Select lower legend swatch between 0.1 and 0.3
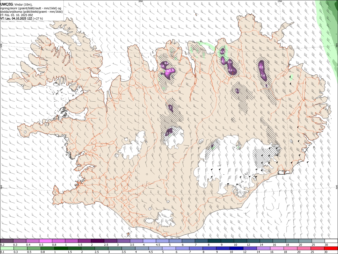Viewport: 338px width, 254px height. [x=7, y=248]
